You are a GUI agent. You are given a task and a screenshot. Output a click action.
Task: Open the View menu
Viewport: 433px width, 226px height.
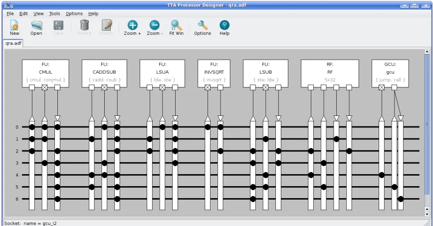click(38, 13)
